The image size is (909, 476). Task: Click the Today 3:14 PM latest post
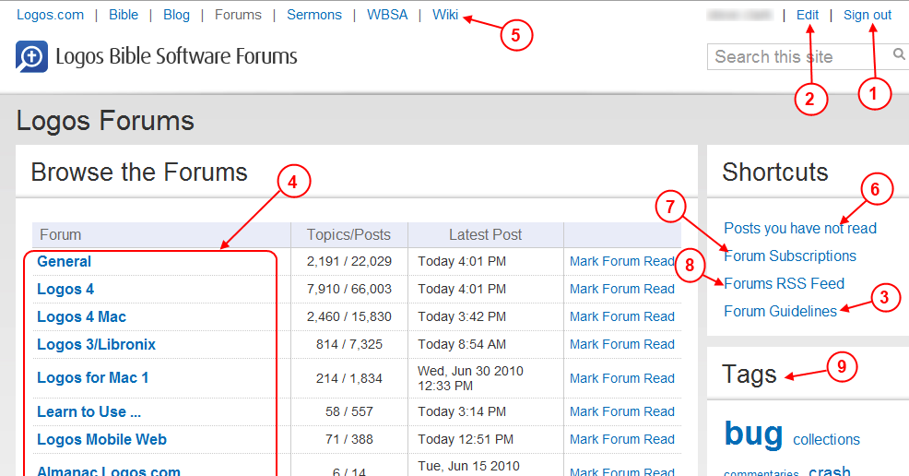(x=462, y=411)
